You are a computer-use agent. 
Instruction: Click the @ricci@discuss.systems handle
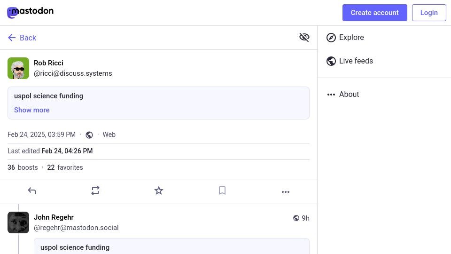click(x=73, y=73)
